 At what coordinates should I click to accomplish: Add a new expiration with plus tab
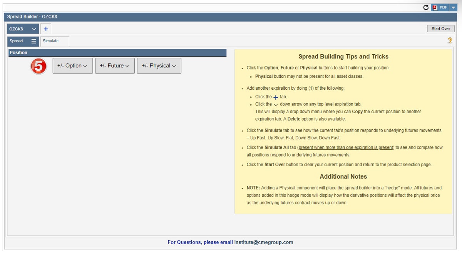pyautogui.click(x=45, y=29)
